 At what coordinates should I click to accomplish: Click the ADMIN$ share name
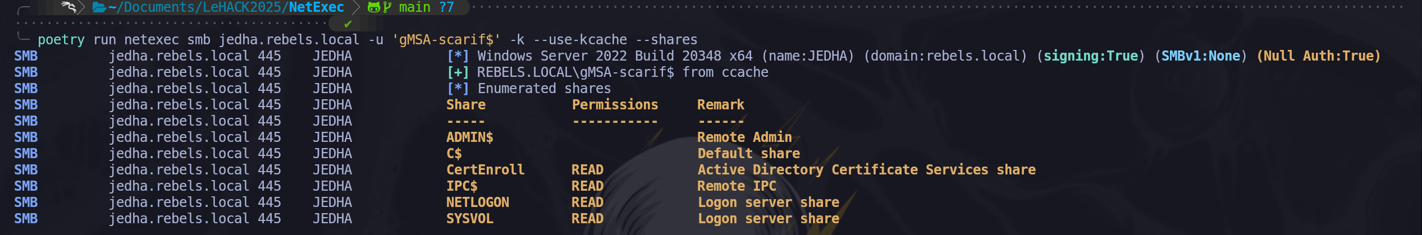pyautogui.click(x=469, y=137)
